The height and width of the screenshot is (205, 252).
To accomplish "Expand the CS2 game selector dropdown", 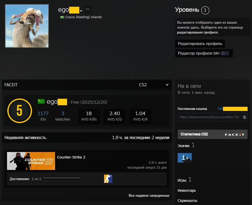I will coord(154,85).
